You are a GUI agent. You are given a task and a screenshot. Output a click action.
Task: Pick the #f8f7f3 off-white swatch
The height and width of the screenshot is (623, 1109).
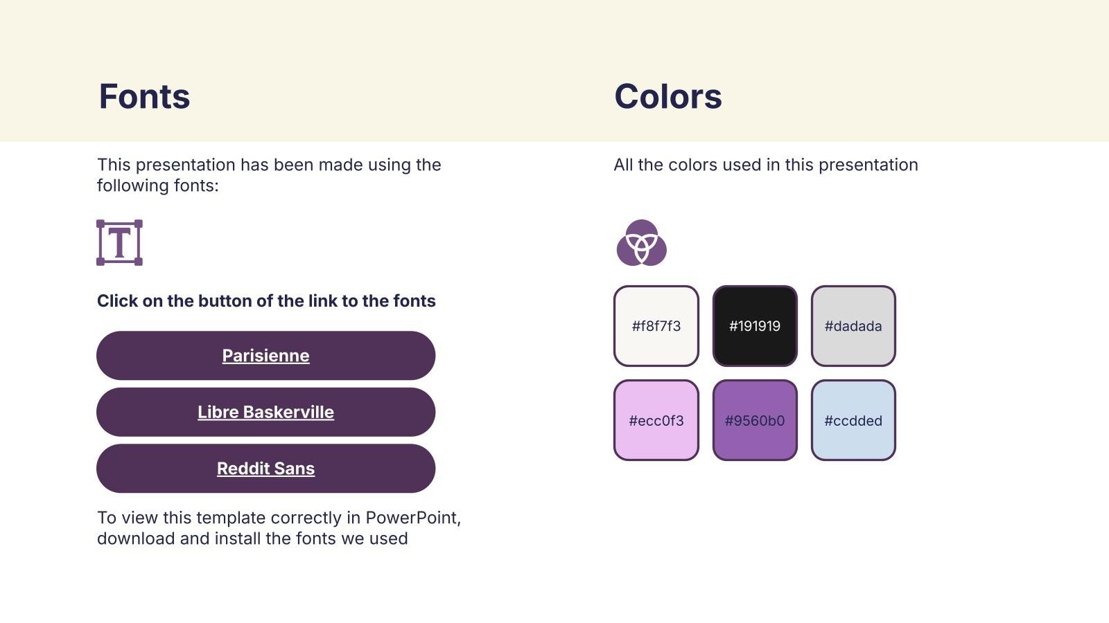point(656,326)
